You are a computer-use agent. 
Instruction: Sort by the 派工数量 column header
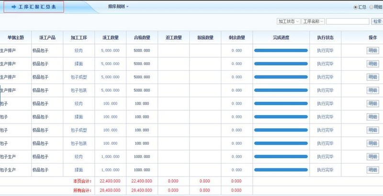coord(111,38)
